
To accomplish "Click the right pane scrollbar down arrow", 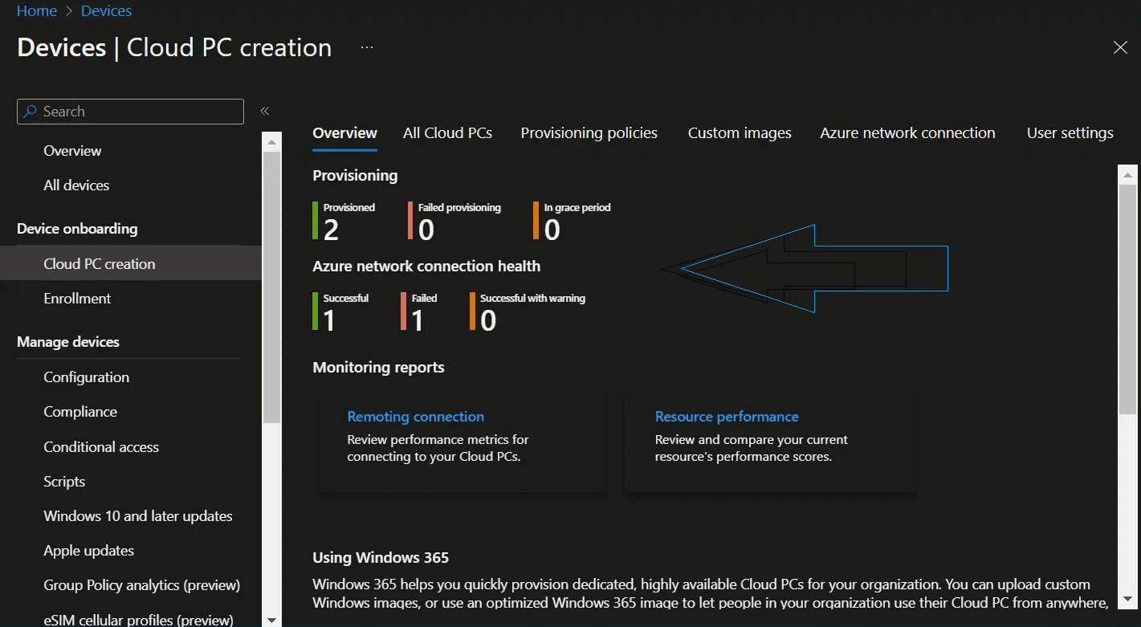I will 1127,600.
